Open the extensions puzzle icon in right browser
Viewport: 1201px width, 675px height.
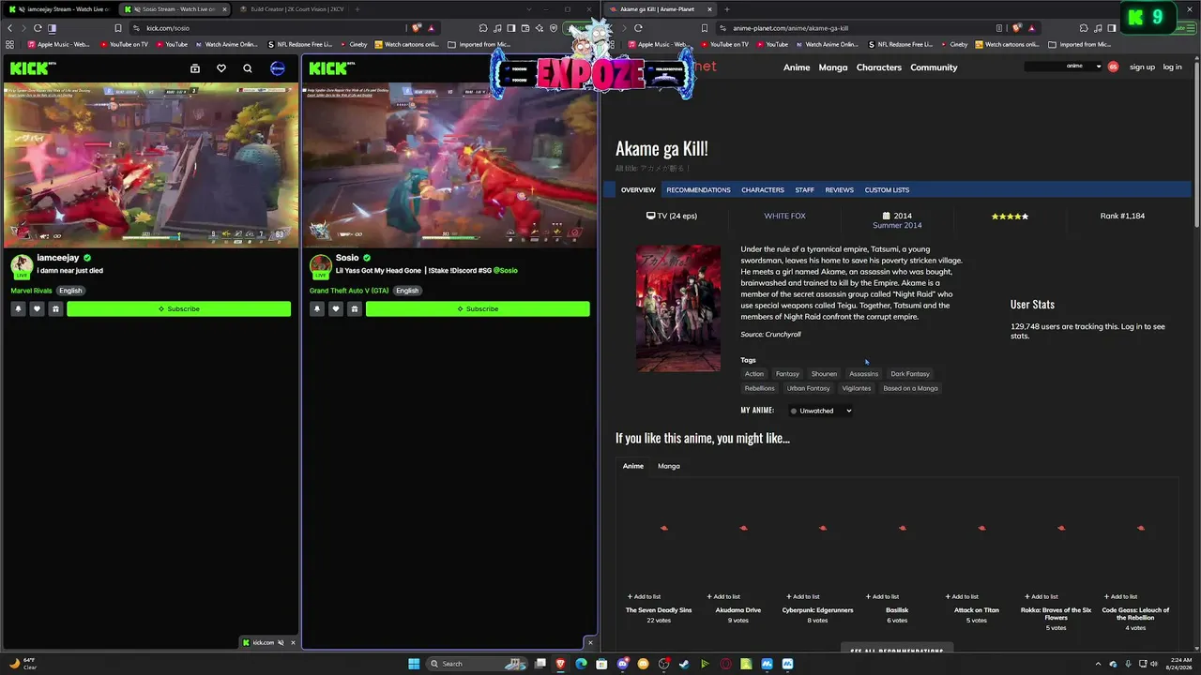click(1083, 28)
